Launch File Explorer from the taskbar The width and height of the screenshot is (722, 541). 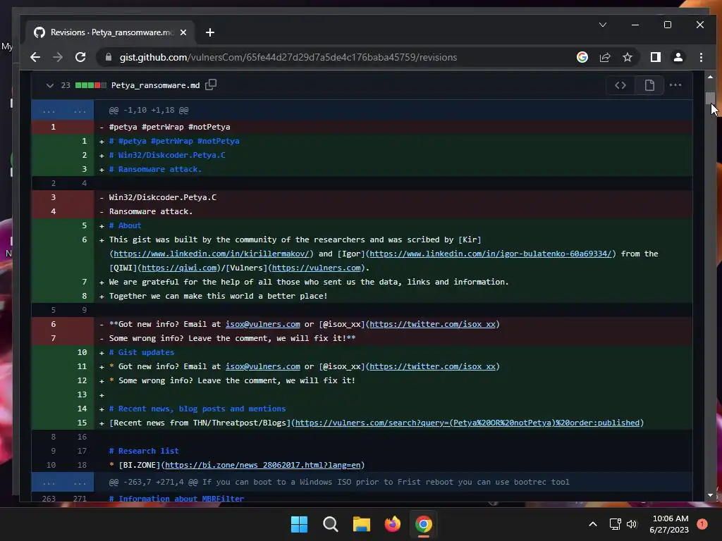[362, 524]
